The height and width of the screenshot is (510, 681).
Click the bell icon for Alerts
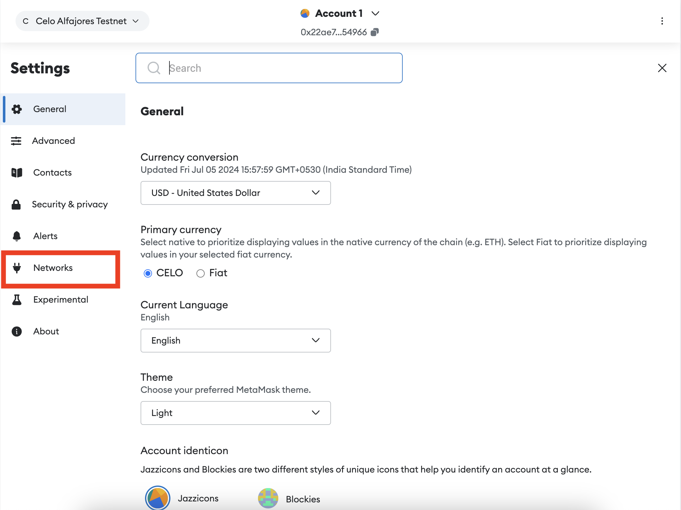pos(17,236)
